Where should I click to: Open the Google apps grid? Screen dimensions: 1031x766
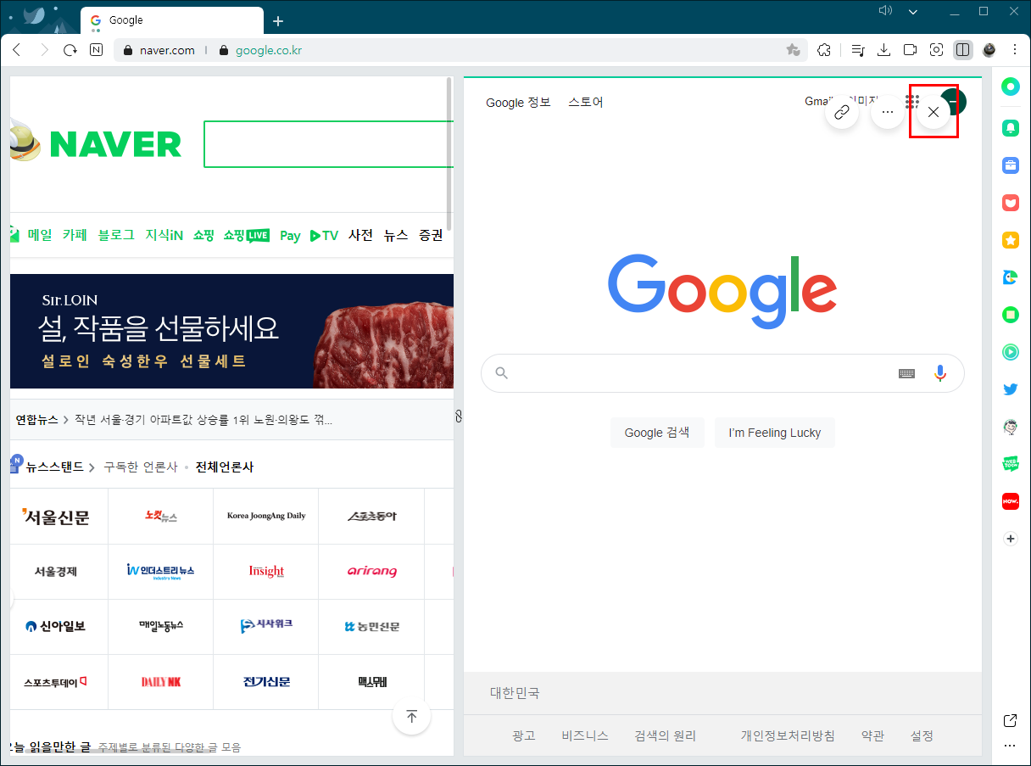tap(911, 101)
